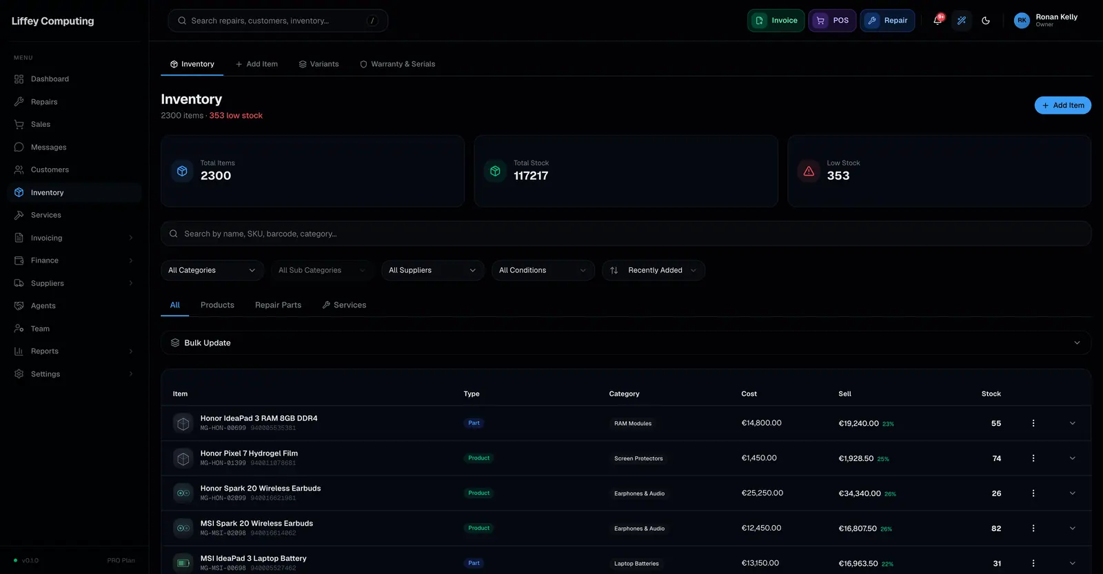Open the notifications bell
Screen dimensions: 1103x574
coord(938,21)
